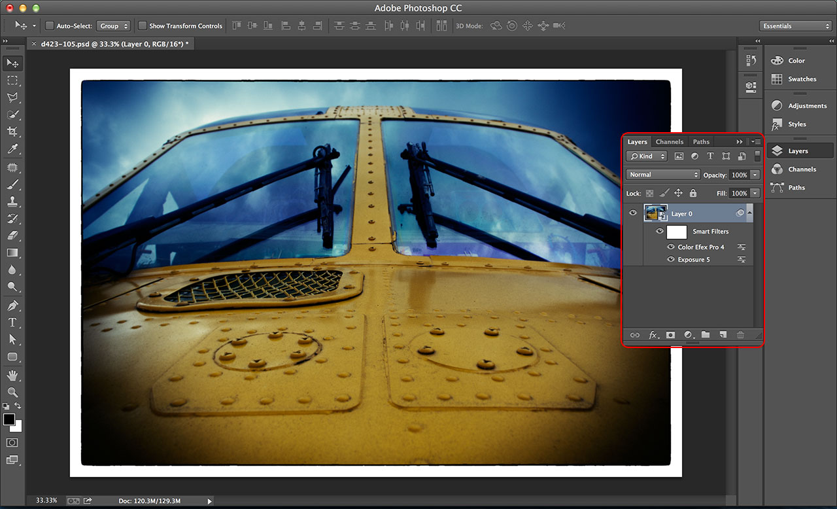Image resolution: width=837 pixels, height=509 pixels.
Task: Open the Kind filter dropdown in Layers panel
Action: click(x=646, y=156)
